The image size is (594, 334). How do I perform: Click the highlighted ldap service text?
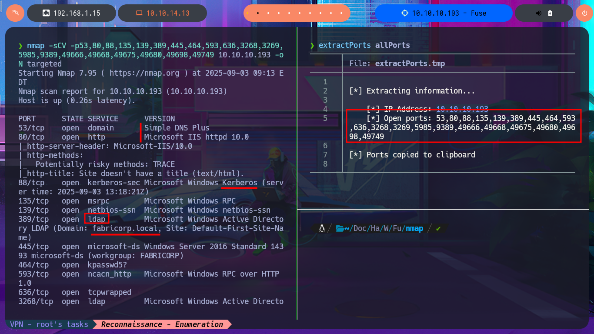click(96, 219)
